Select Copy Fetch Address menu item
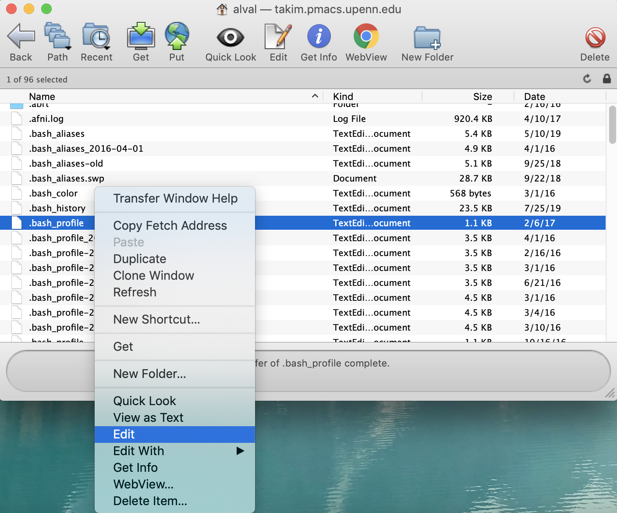Image resolution: width=617 pixels, height=513 pixels. (x=170, y=225)
